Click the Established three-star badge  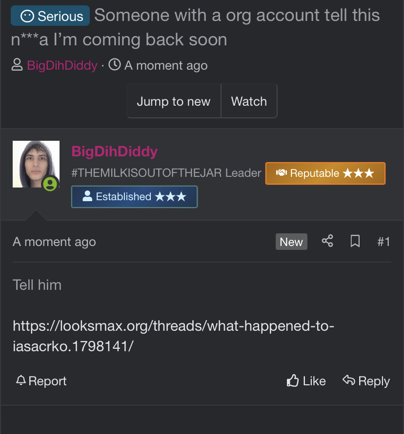point(135,197)
